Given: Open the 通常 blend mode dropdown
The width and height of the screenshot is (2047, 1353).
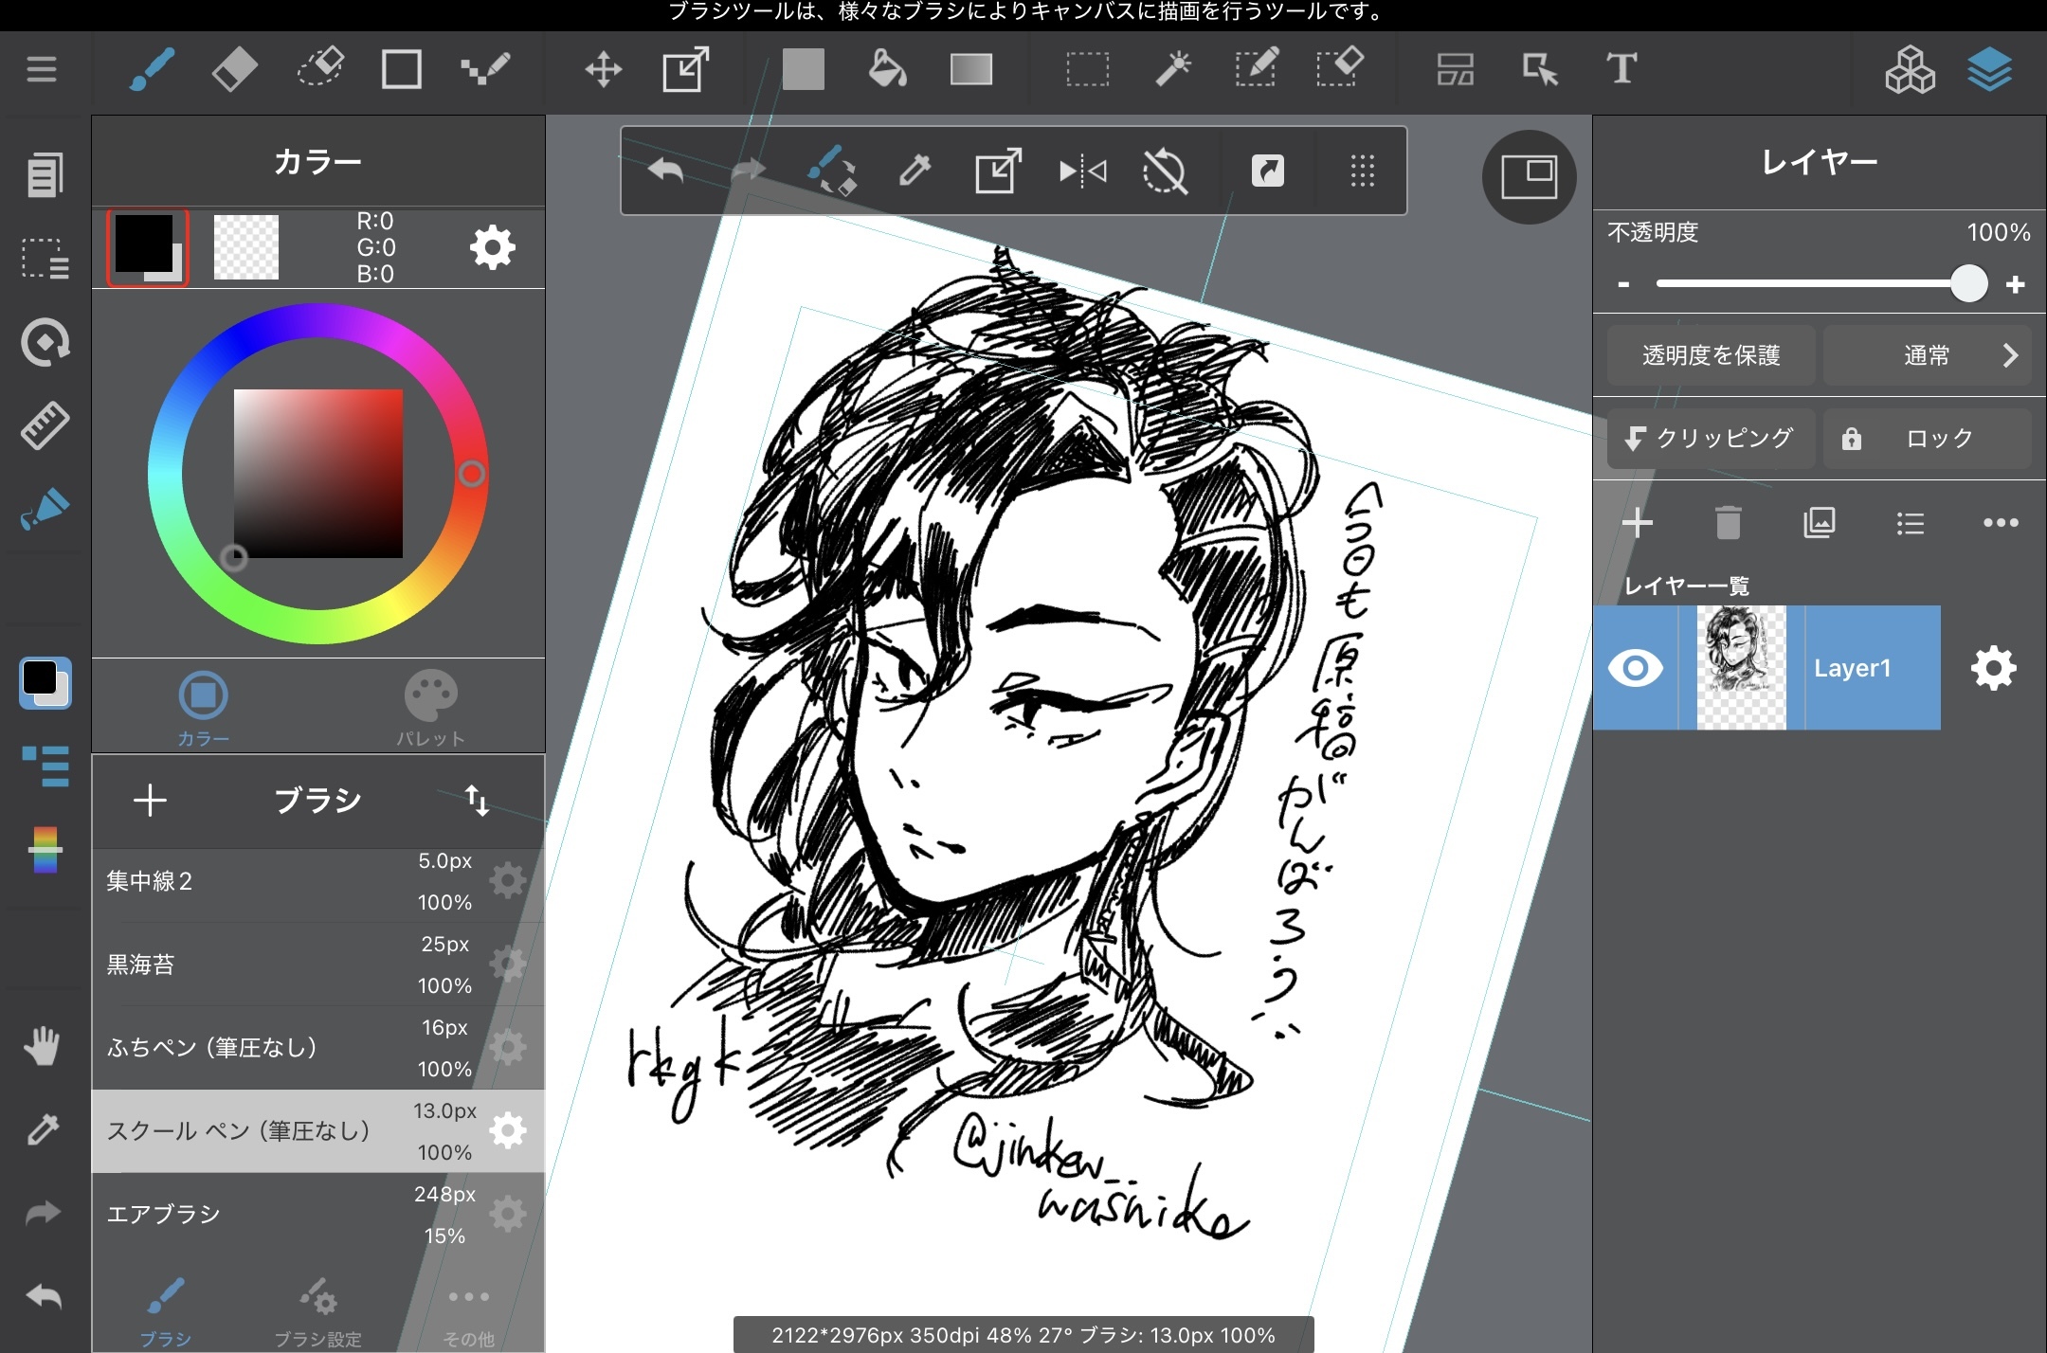Looking at the screenshot, I should tap(1928, 355).
